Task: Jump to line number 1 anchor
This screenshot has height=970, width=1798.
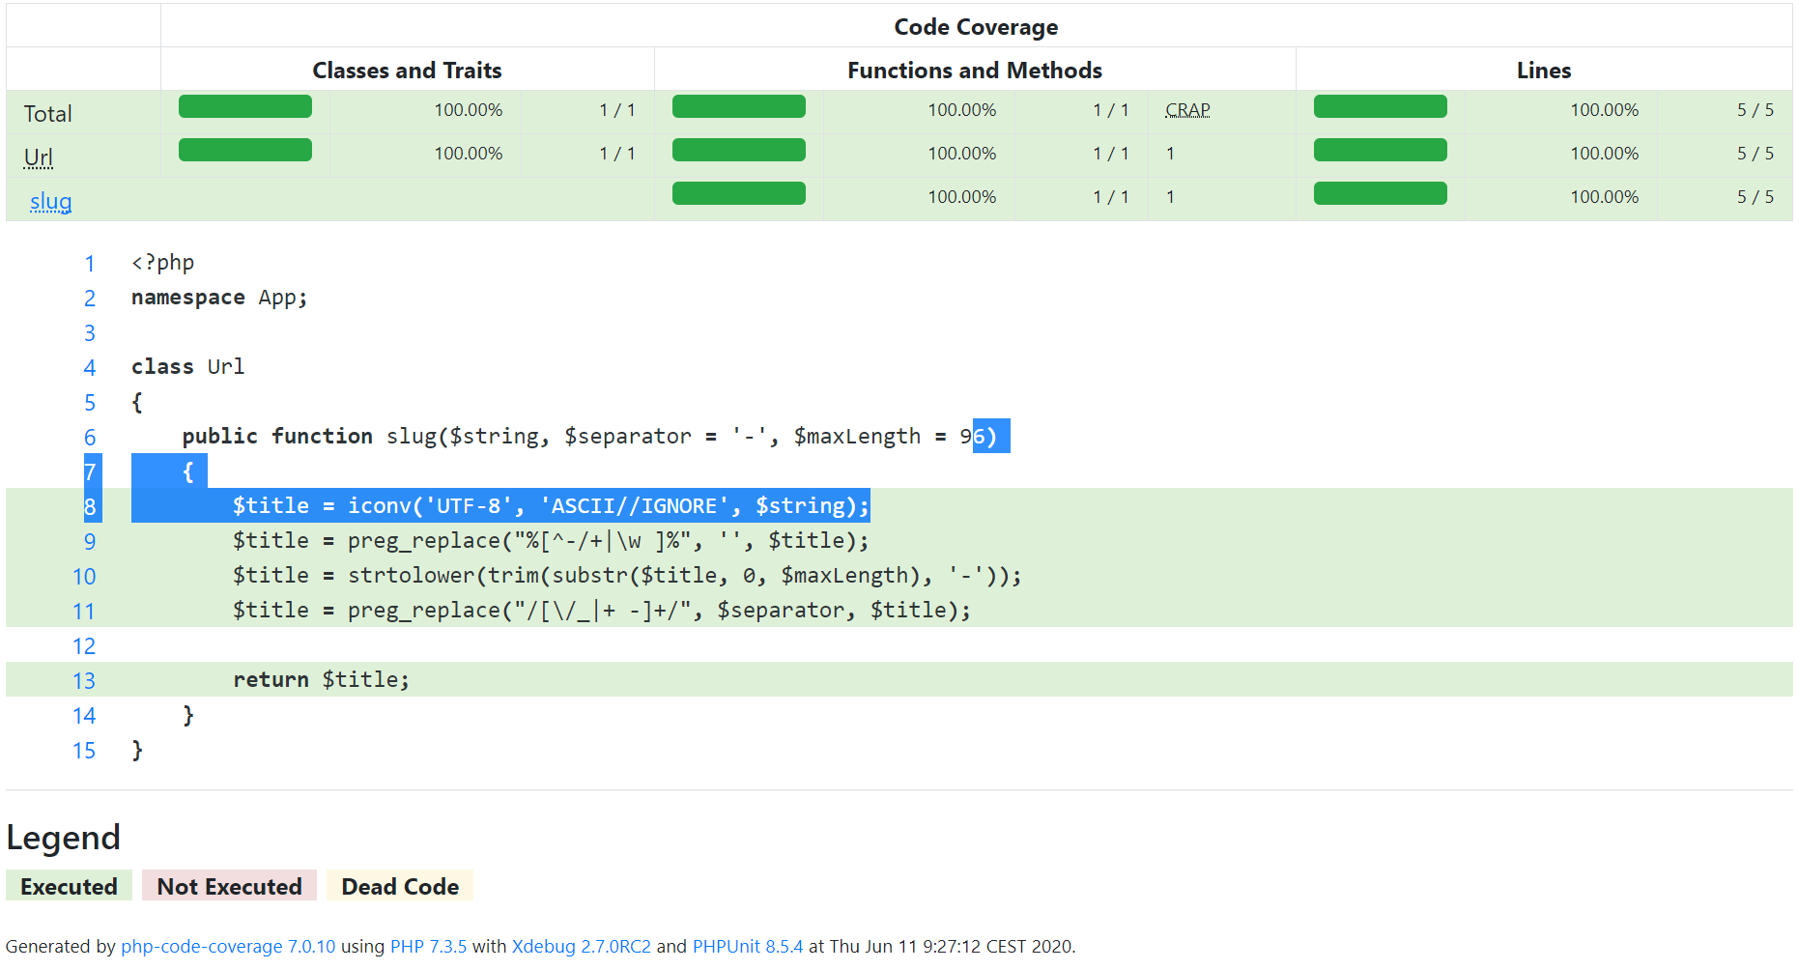Action: click(90, 264)
